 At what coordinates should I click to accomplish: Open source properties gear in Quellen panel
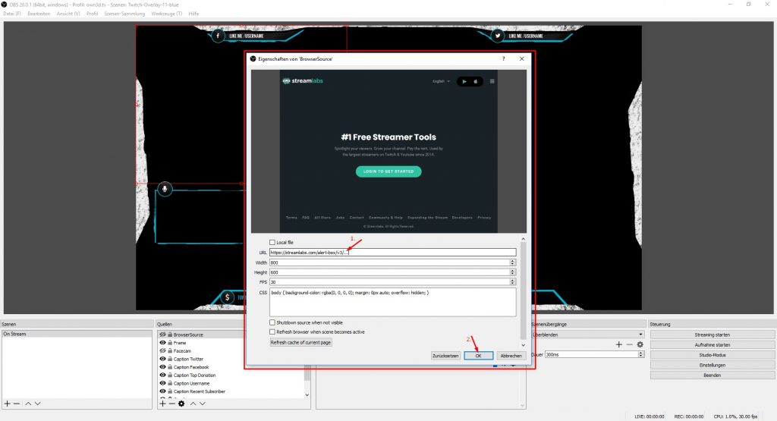pos(181,404)
